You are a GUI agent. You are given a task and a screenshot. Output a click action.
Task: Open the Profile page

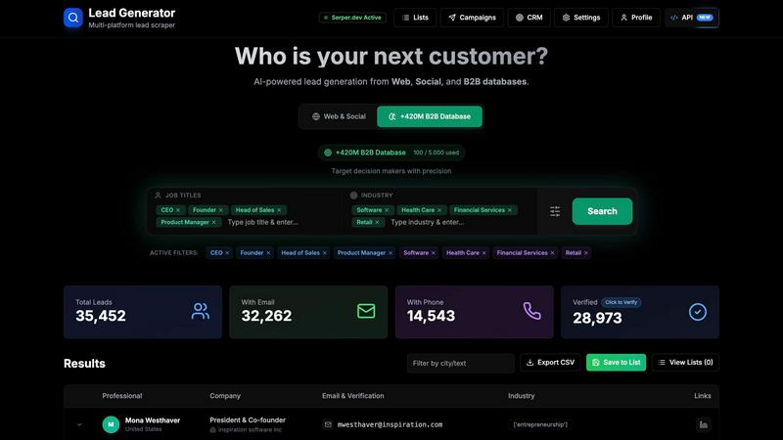(x=636, y=18)
